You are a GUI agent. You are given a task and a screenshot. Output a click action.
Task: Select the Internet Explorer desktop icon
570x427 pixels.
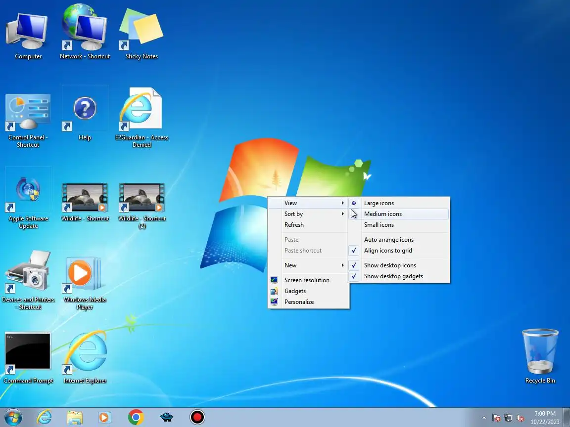[x=85, y=358]
